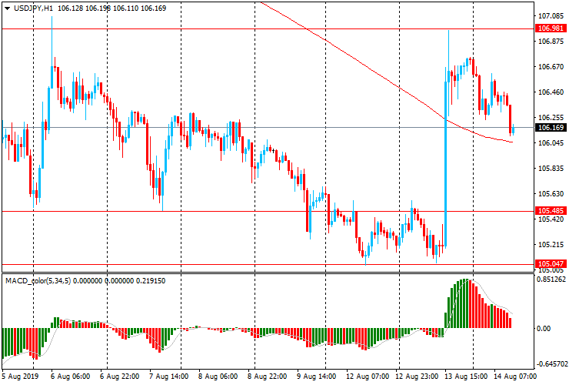Click the 105.630 price scale value
The height and width of the screenshot is (385, 569).
point(551,194)
